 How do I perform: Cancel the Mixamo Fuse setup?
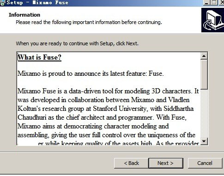tap(205, 163)
